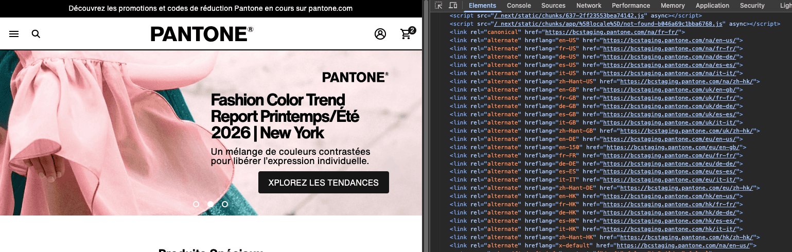Open the shopping cart with 2 items
792x252 pixels.
point(407,34)
